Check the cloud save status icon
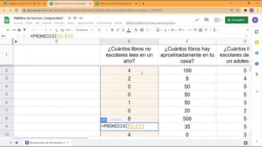The height and width of the screenshot is (147, 262). coord(81,18)
